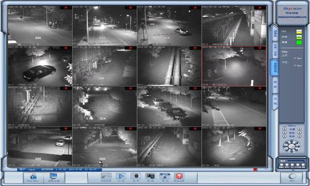Click the padlock icon in bottom toolbar
The height and width of the screenshot is (186, 310).
click(x=33, y=177)
